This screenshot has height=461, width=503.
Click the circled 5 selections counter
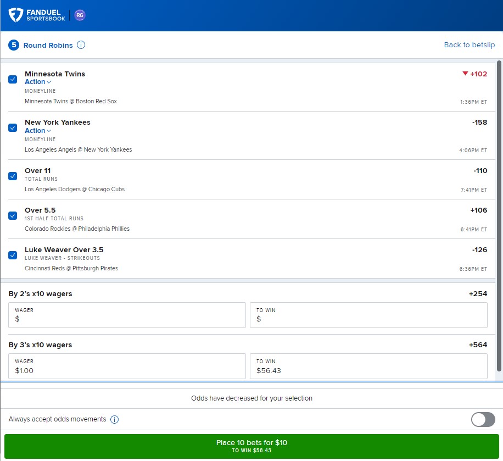click(x=14, y=45)
